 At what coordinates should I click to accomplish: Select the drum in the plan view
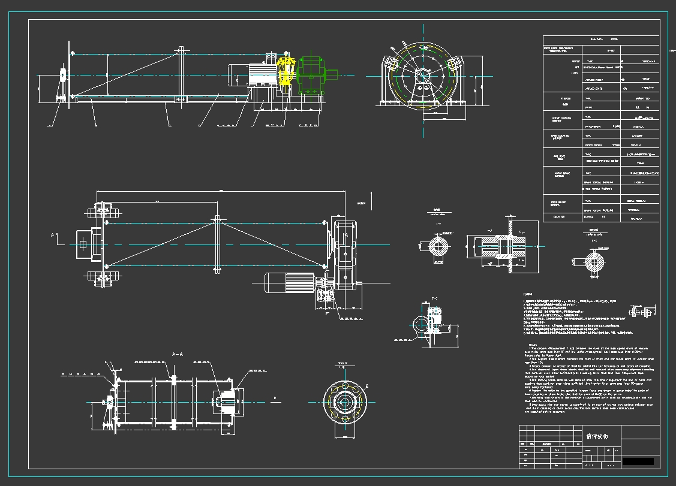[216, 244]
